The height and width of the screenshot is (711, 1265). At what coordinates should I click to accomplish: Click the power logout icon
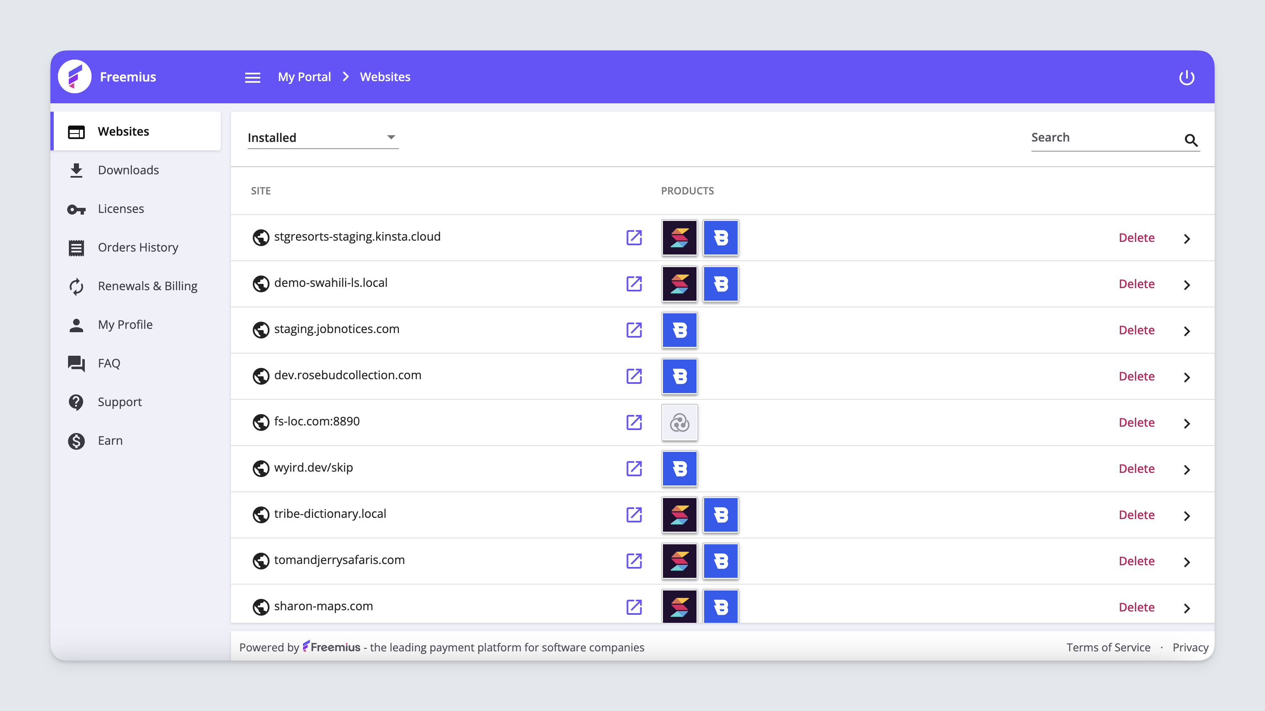[1186, 77]
